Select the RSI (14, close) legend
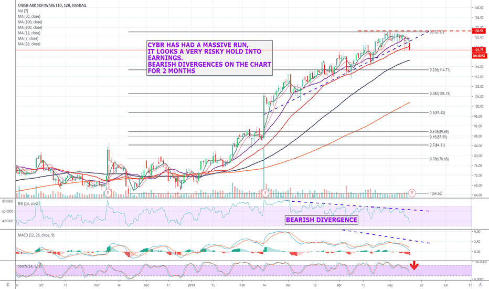489x289 pixels. [x=29, y=204]
